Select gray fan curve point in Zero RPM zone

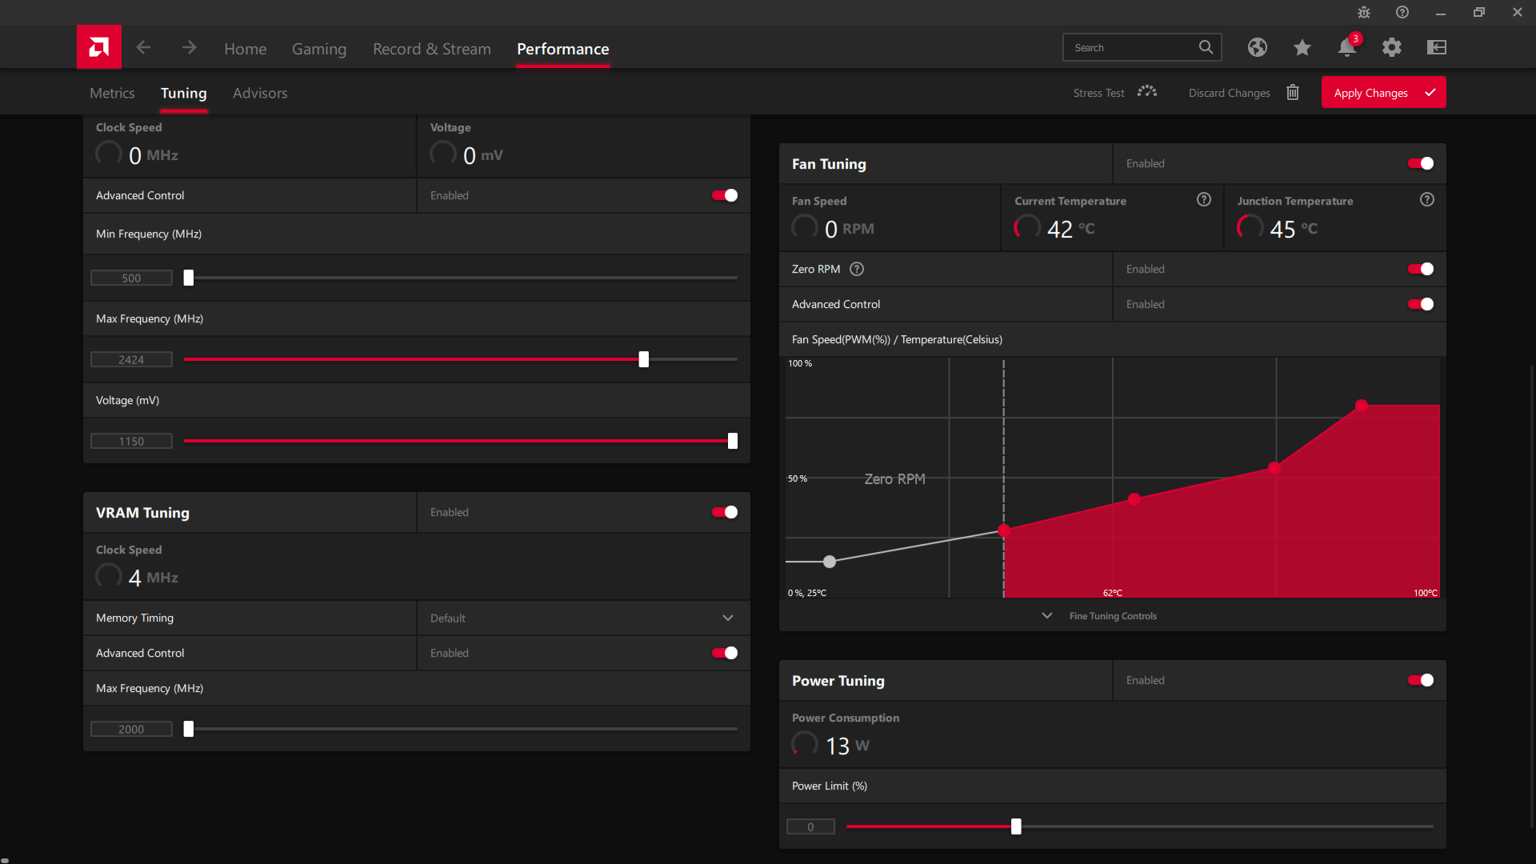point(830,562)
